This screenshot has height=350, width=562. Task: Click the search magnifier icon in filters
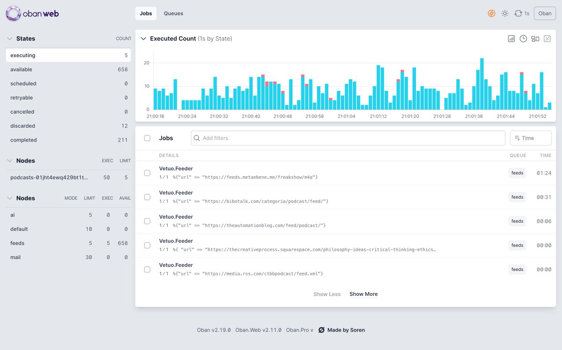197,138
